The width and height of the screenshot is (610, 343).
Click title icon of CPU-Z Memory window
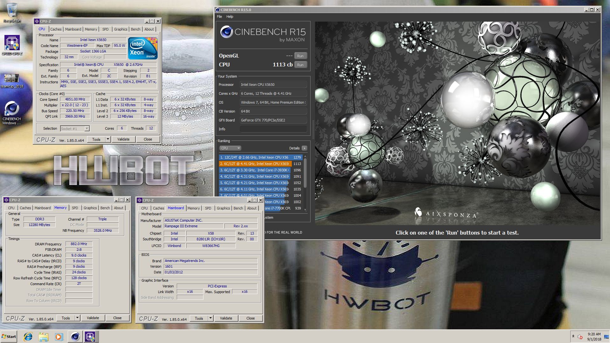(x=6, y=200)
